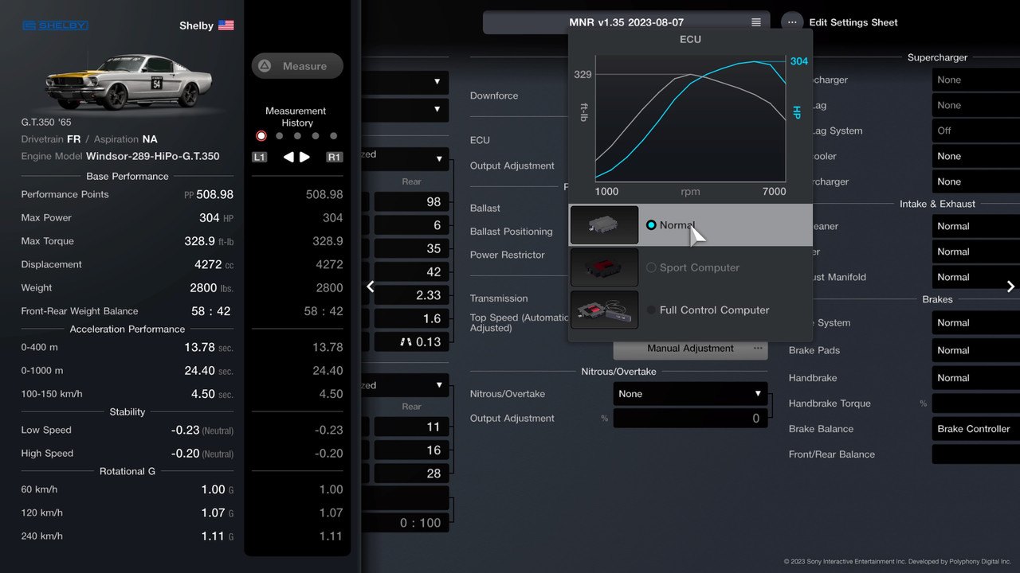Click the Windsor-289-HiPo-G.T.350 engine model text
1020x573 pixels.
152,157
